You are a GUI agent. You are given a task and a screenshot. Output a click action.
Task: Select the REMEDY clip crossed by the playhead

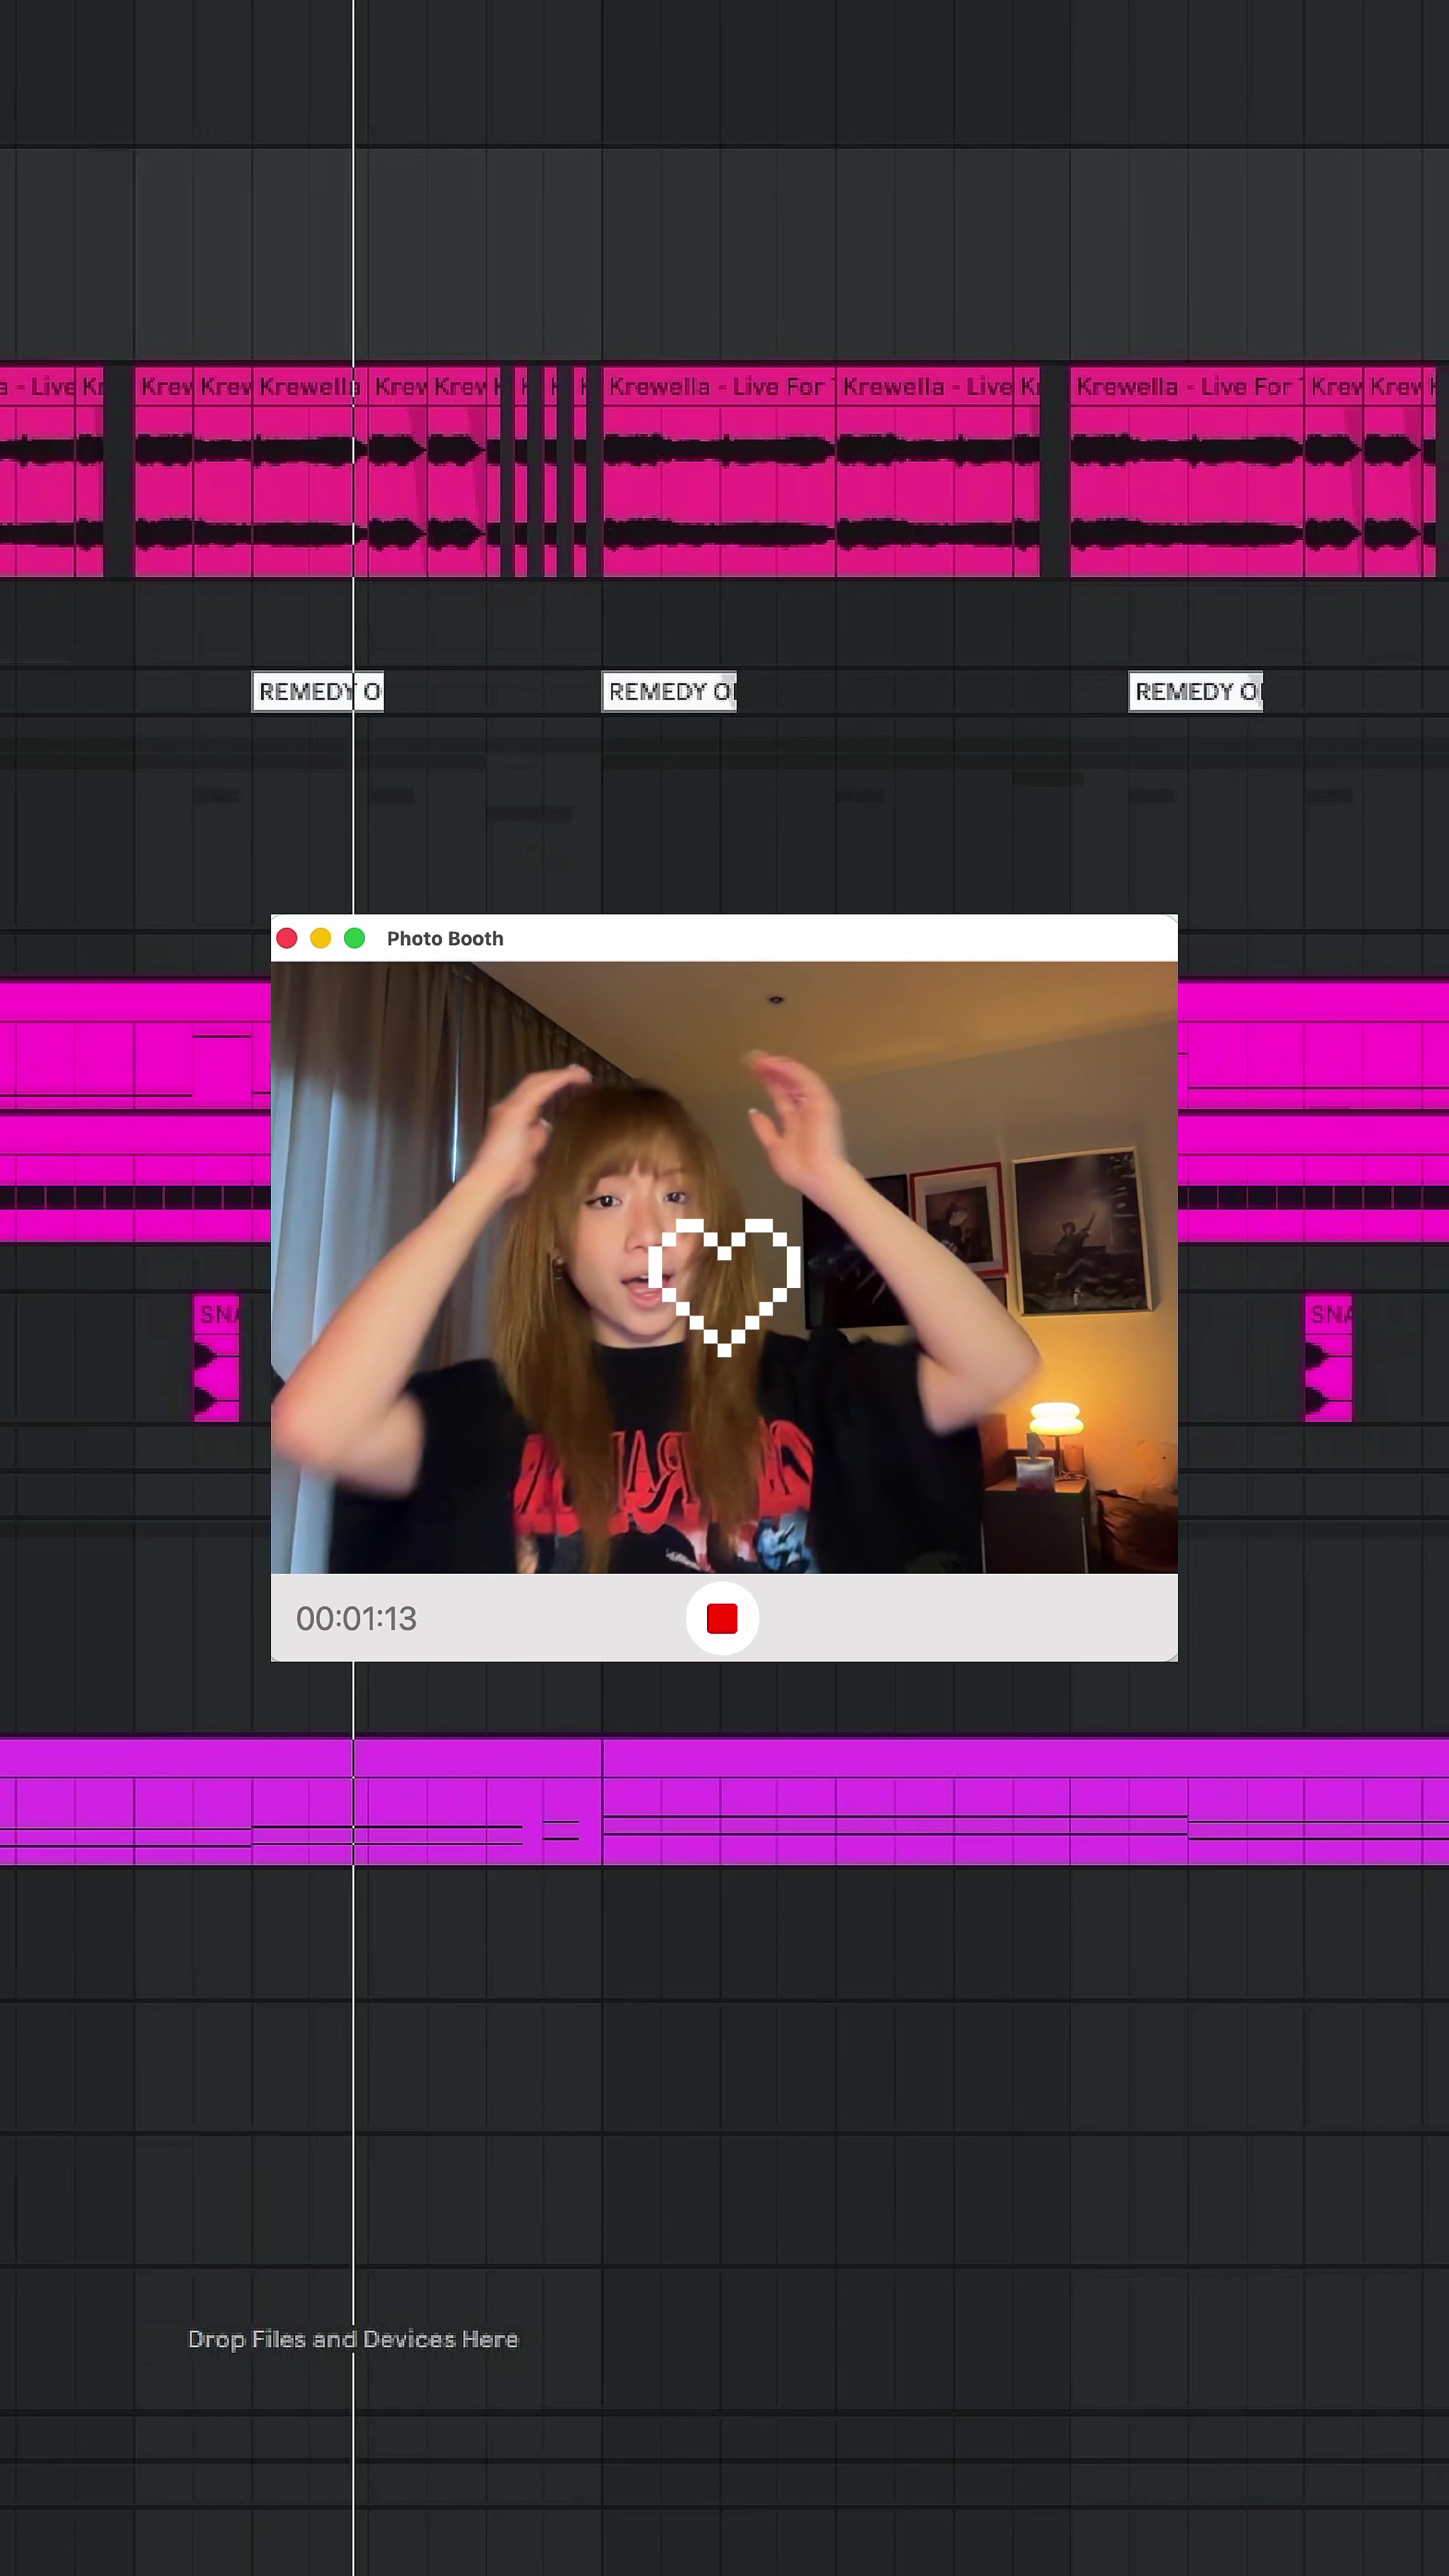point(318,691)
